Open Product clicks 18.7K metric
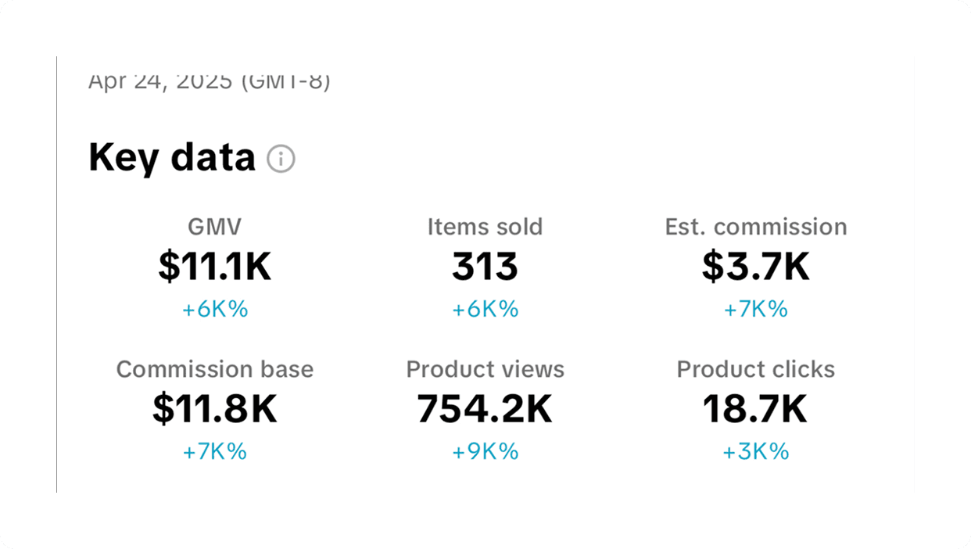 point(755,410)
